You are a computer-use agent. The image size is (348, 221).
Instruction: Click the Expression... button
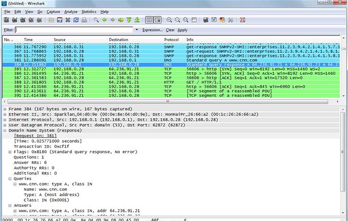pyautogui.click(x=153, y=30)
